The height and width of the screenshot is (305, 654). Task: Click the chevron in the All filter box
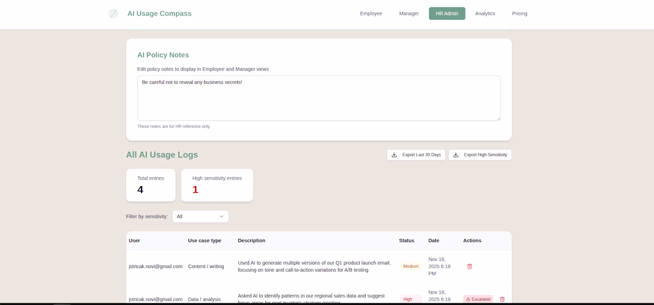point(222,216)
